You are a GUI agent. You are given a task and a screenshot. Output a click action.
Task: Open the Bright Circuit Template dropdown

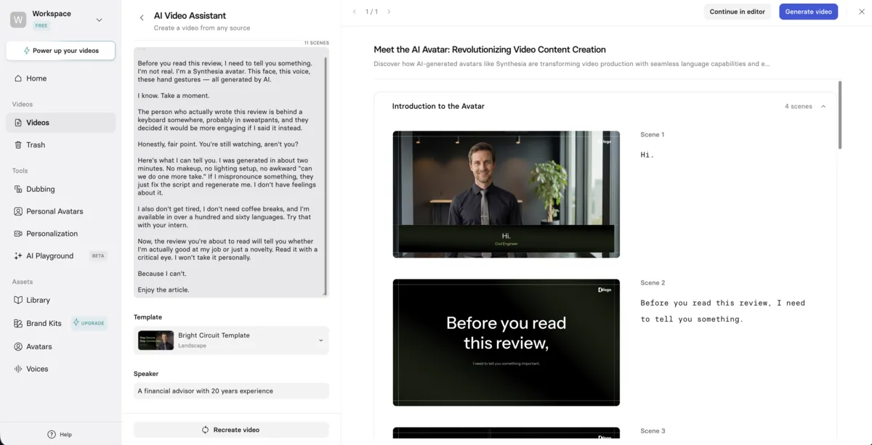coord(231,340)
